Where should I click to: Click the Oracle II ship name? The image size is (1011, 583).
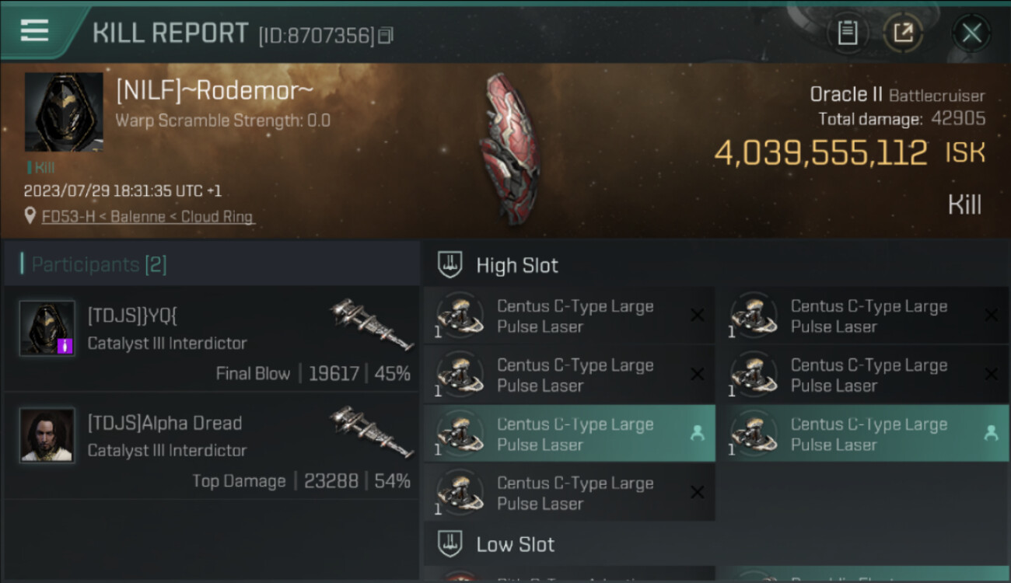coord(846,95)
